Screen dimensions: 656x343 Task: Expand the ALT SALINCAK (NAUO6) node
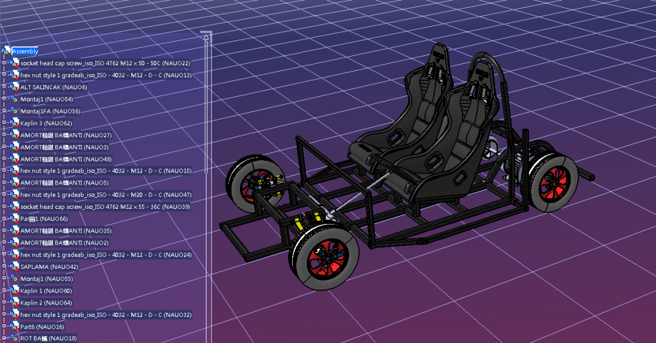click(x=4, y=87)
